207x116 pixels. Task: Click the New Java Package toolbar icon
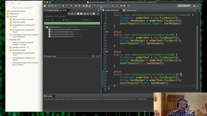point(76,6)
